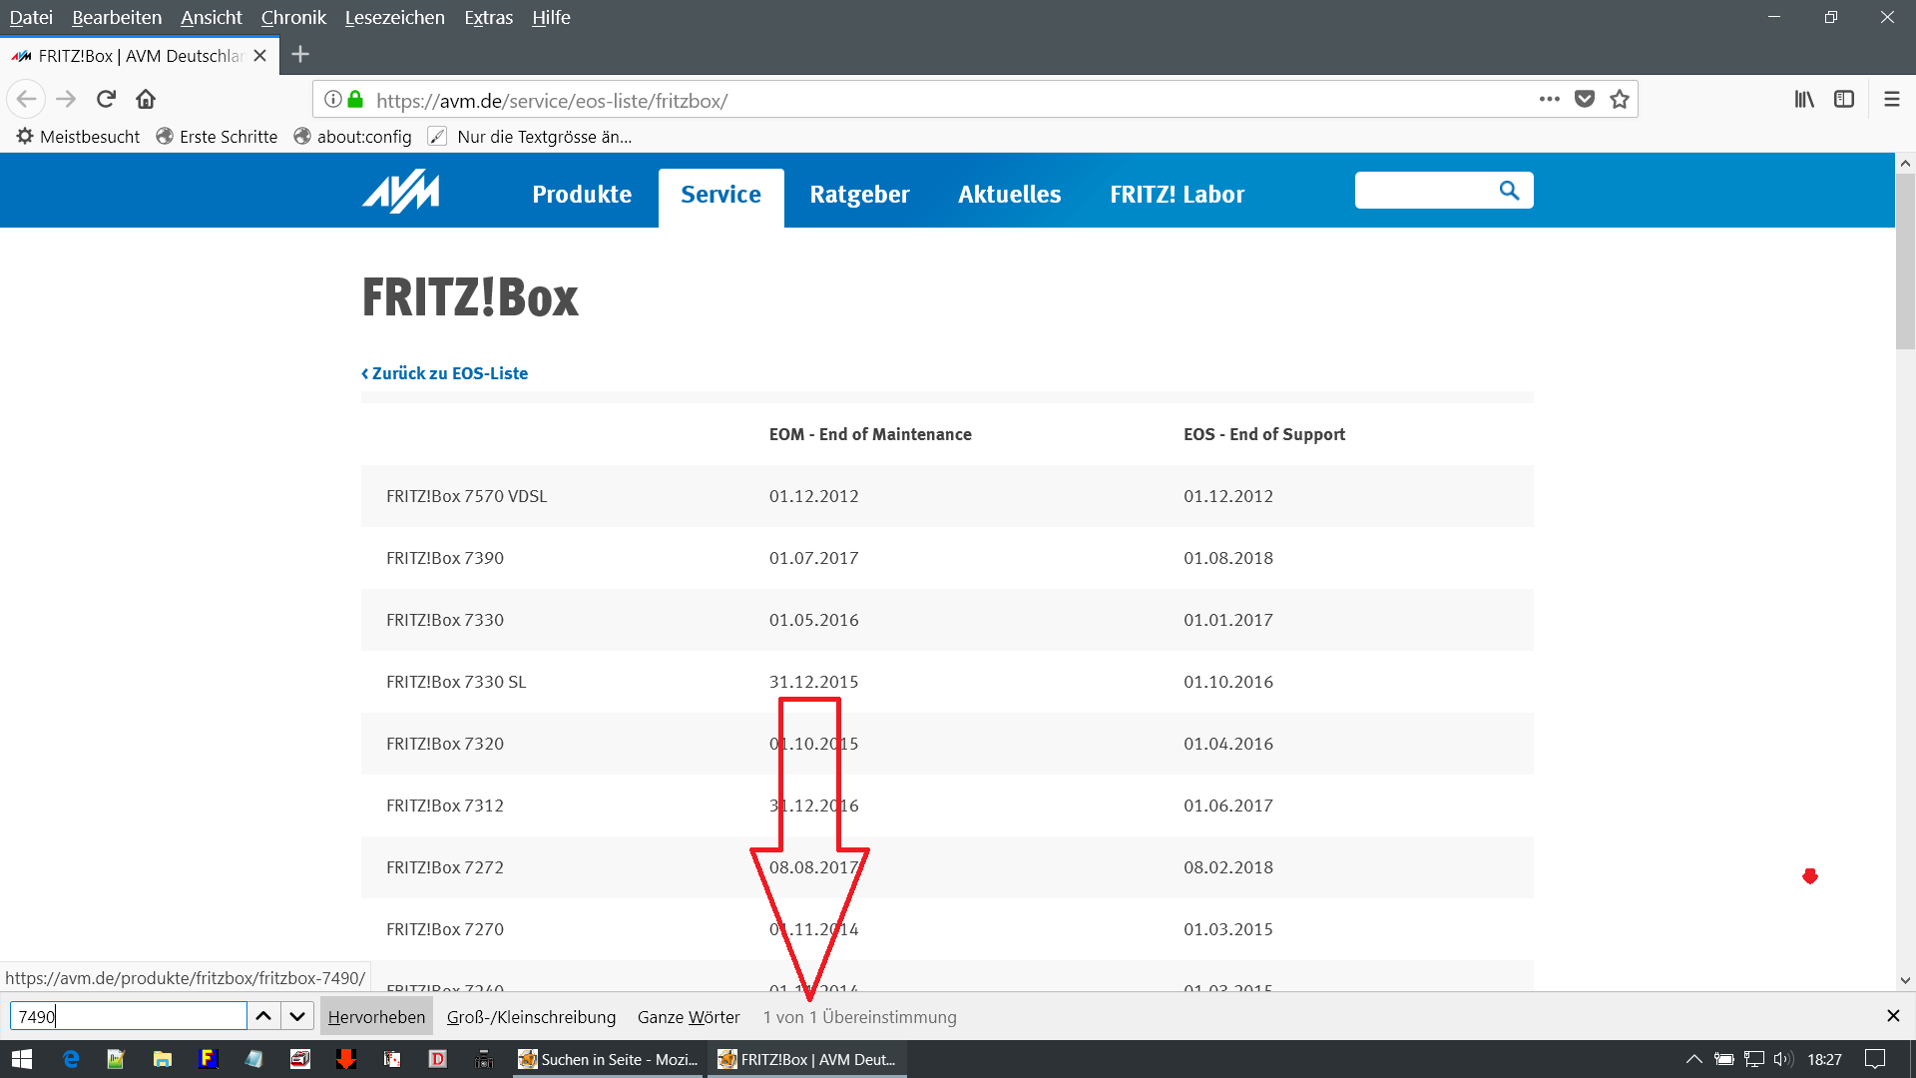Click the reload page icon
The image size is (1916, 1078).
click(x=106, y=99)
